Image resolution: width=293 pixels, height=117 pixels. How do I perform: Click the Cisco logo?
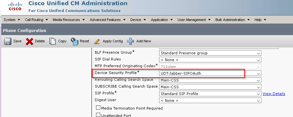15,6
